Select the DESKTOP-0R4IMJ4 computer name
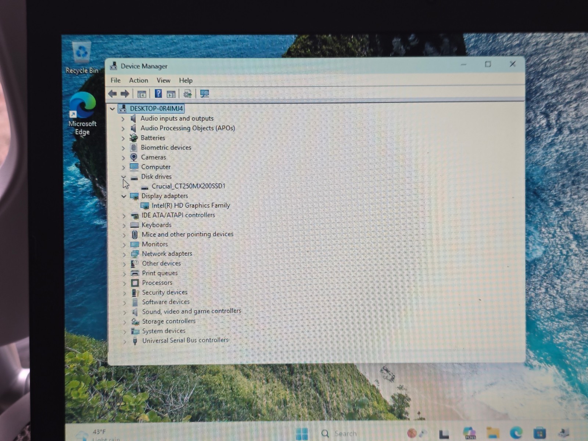The width and height of the screenshot is (588, 441). (x=157, y=108)
